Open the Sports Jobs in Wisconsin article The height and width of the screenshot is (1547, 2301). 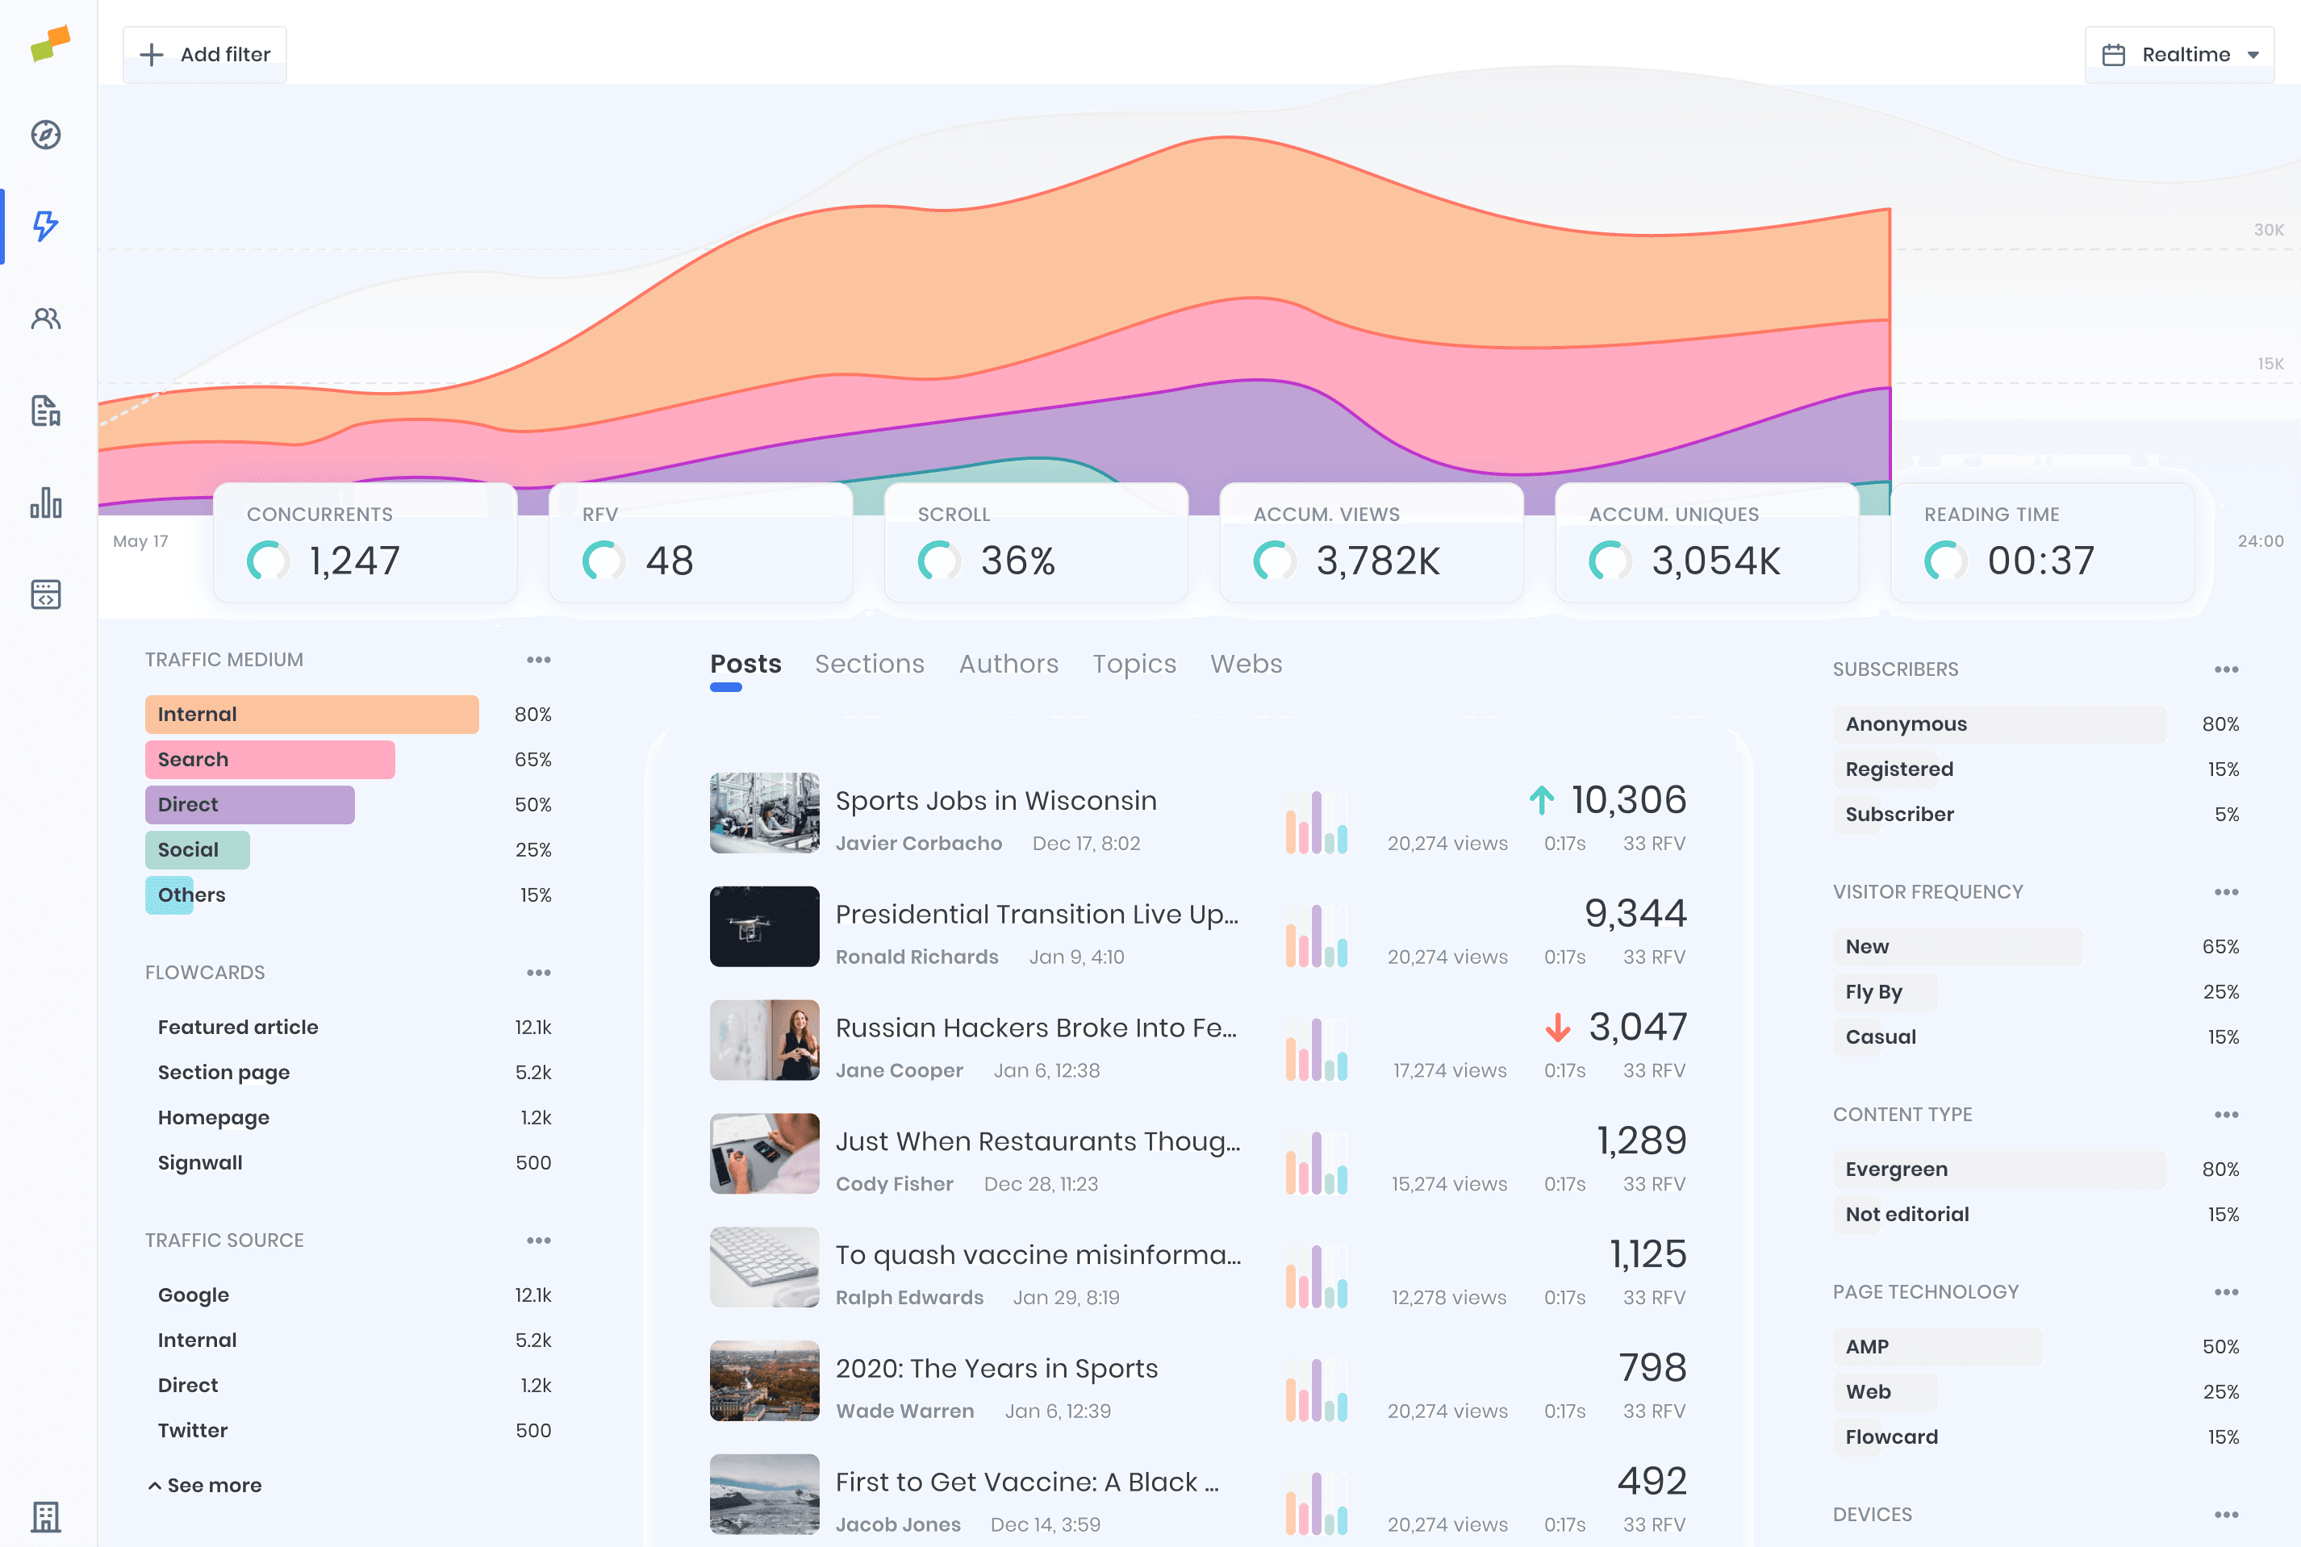(996, 800)
